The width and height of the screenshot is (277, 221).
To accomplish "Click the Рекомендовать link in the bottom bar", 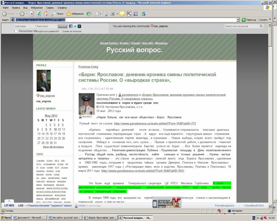I will 225,205.
